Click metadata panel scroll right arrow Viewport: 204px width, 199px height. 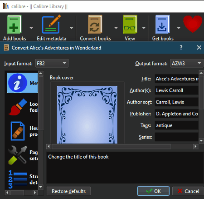(x=196, y=146)
